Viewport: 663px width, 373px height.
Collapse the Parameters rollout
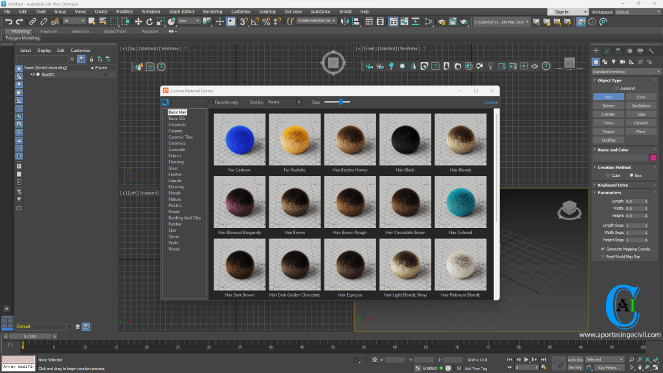pyautogui.click(x=609, y=193)
